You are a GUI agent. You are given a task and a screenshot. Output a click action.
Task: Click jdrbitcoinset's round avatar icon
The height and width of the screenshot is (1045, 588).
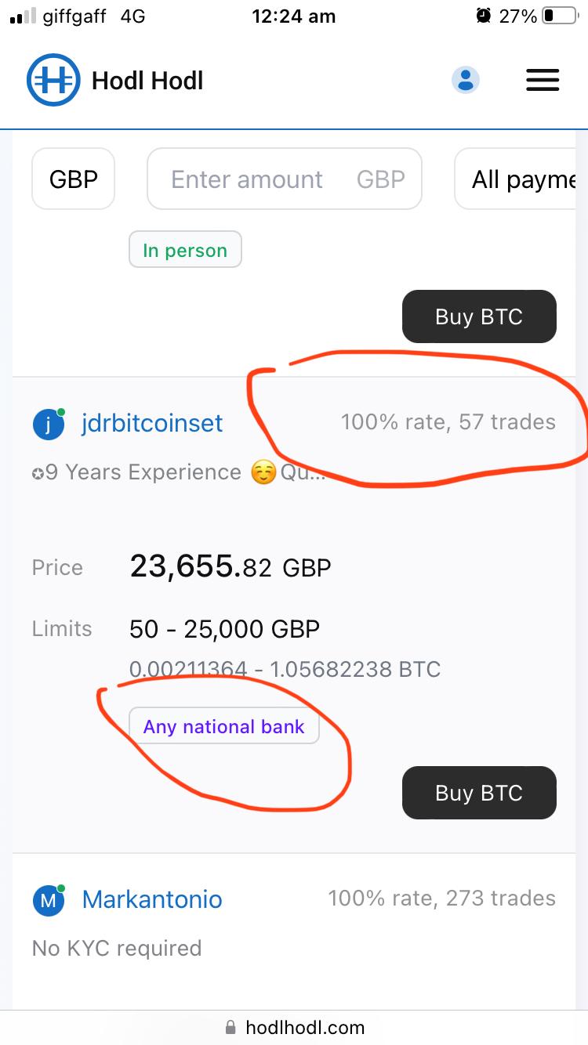pos(48,424)
